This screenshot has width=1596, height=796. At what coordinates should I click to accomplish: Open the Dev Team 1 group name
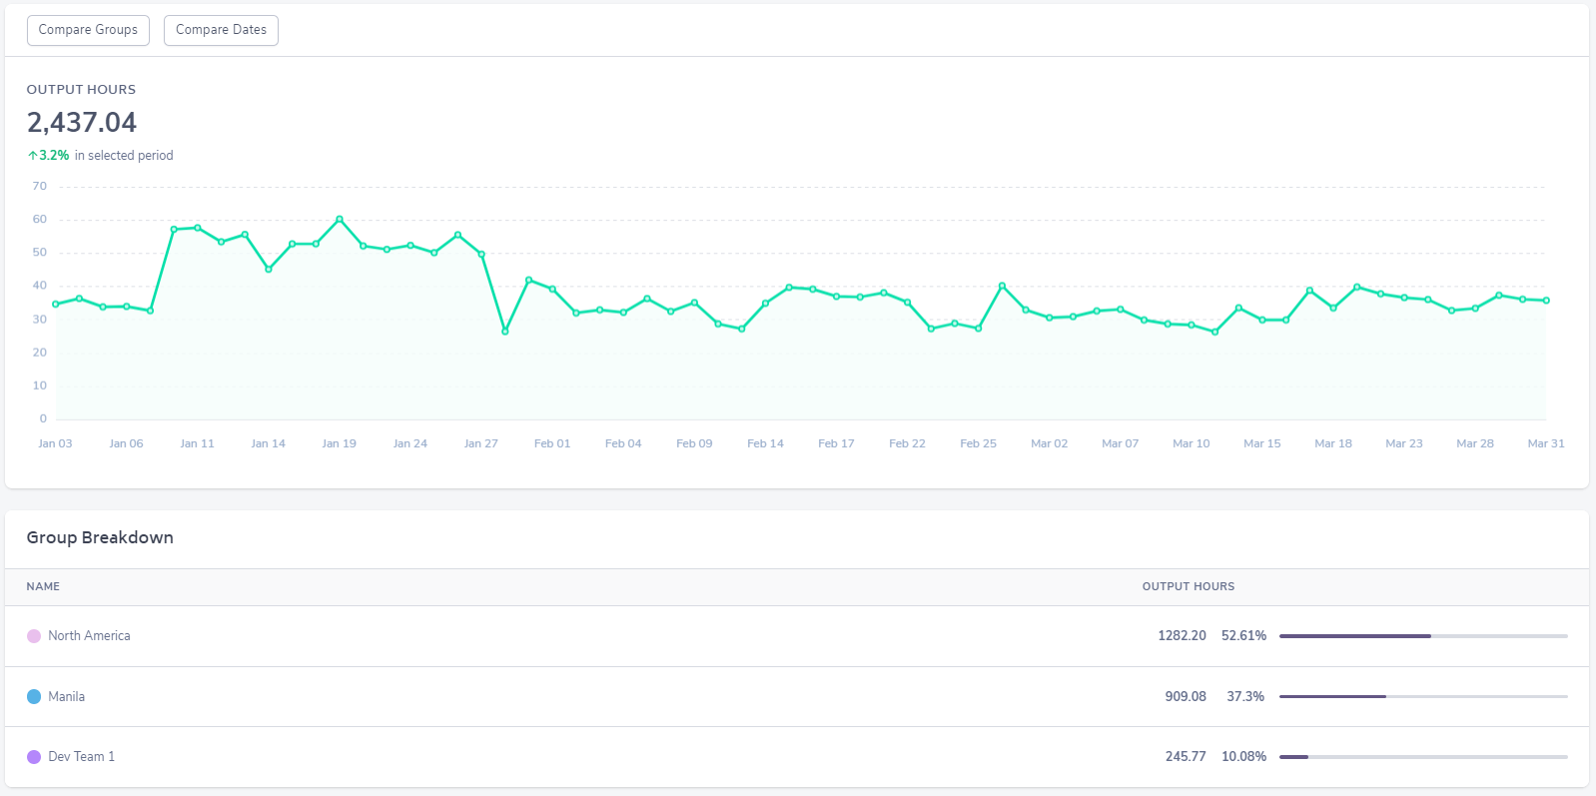coord(81,757)
